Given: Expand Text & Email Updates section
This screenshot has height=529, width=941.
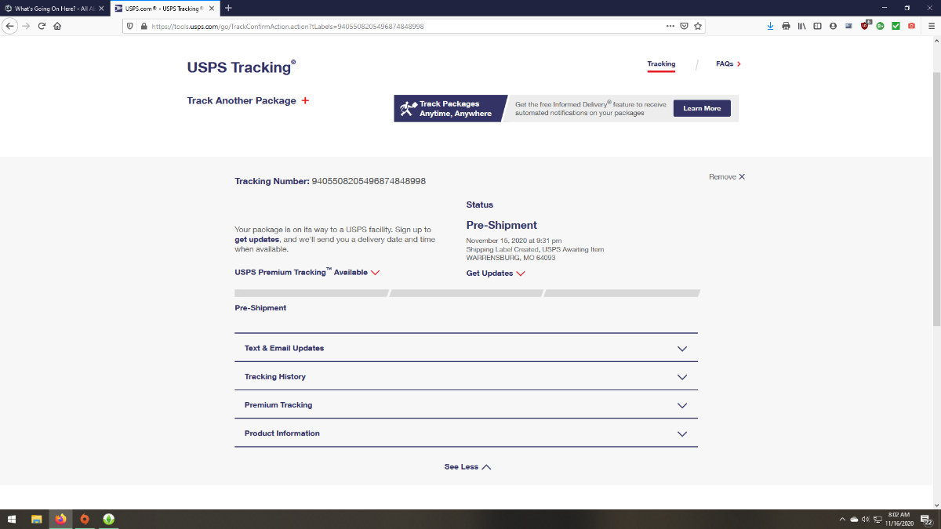Looking at the screenshot, I should tap(466, 348).
